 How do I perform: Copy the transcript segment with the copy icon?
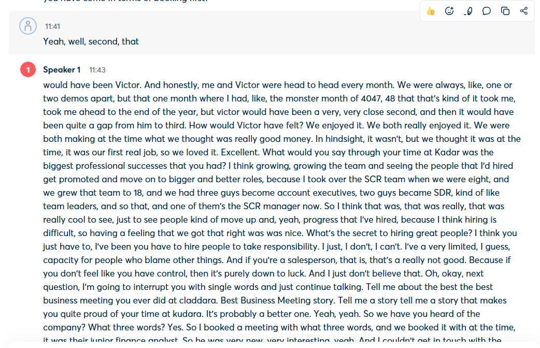tap(505, 11)
